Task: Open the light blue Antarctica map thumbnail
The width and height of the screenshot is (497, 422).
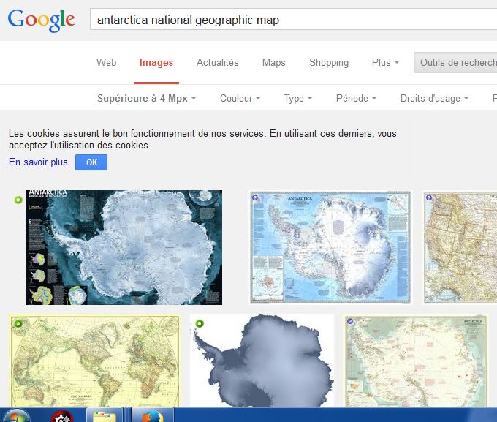Action: click(x=330, y=247)
